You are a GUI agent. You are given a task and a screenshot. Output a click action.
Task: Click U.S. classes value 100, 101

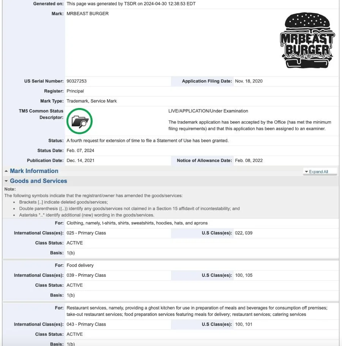pos(244,324)
